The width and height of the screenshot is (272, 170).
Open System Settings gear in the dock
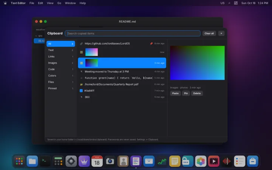[x=71, y=161]
